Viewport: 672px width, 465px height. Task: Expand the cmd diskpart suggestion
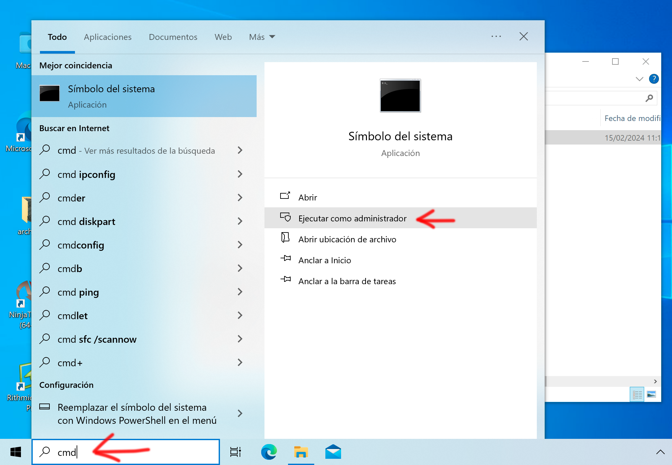pyautogui.click(x=240, y=221)
